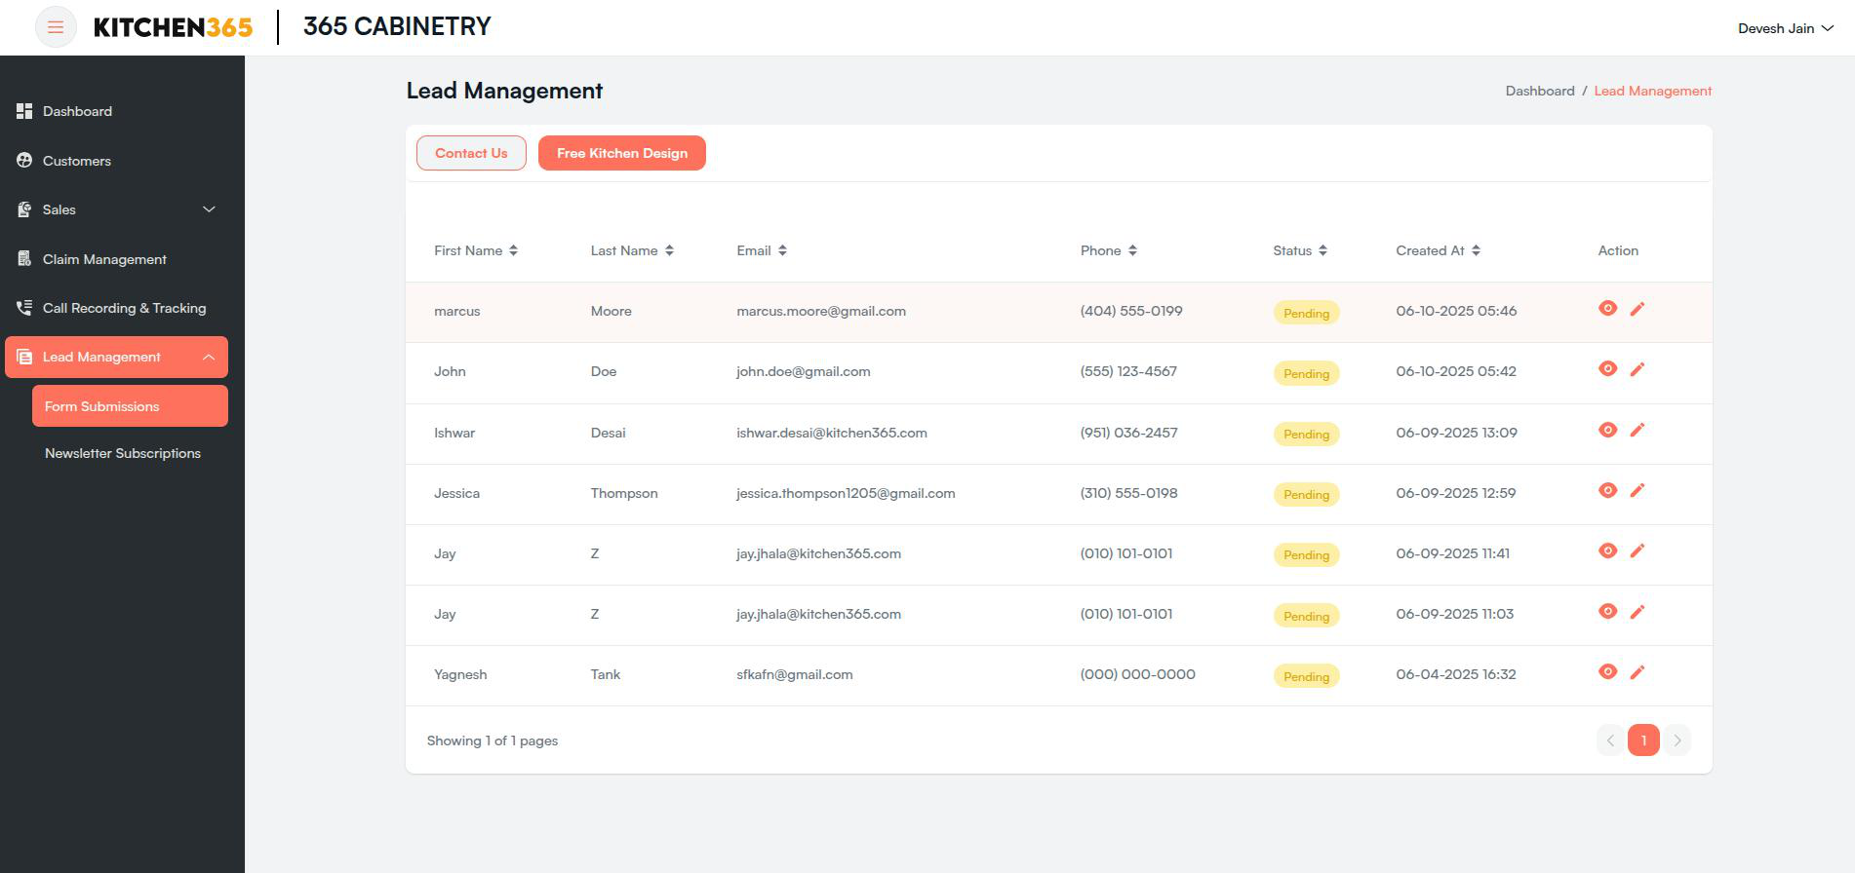Image resolution: width=1855 pixels, height=873 pixels.
Task: Click phone number (951) 036-2457
Action: click(x=1128, y=433)
